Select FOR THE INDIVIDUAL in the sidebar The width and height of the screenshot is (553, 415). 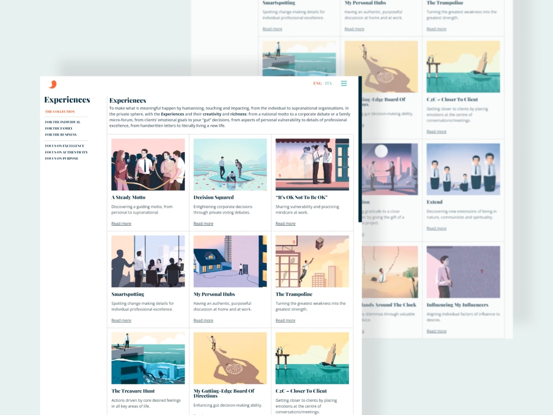coord(63,122)
